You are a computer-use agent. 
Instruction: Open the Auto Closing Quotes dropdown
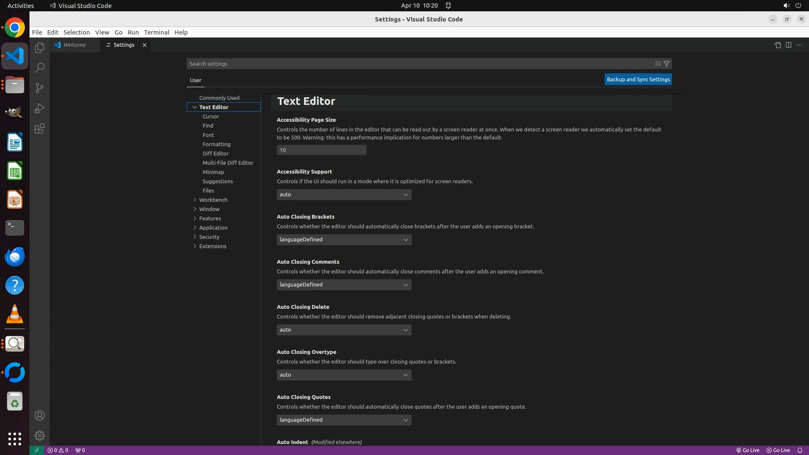[x=344, y=420]
